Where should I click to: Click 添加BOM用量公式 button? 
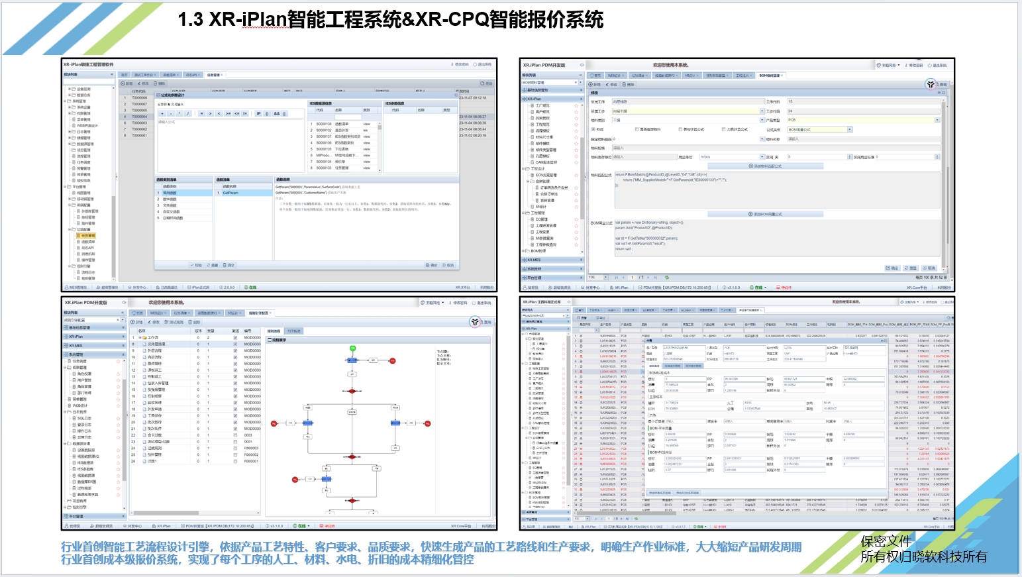765,214
